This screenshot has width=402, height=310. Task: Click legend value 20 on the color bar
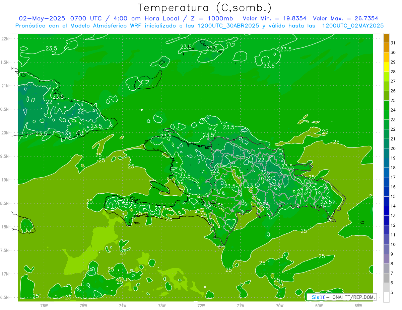[393, 148]
